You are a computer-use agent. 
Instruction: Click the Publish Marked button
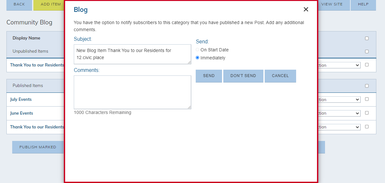pos(38,147)
